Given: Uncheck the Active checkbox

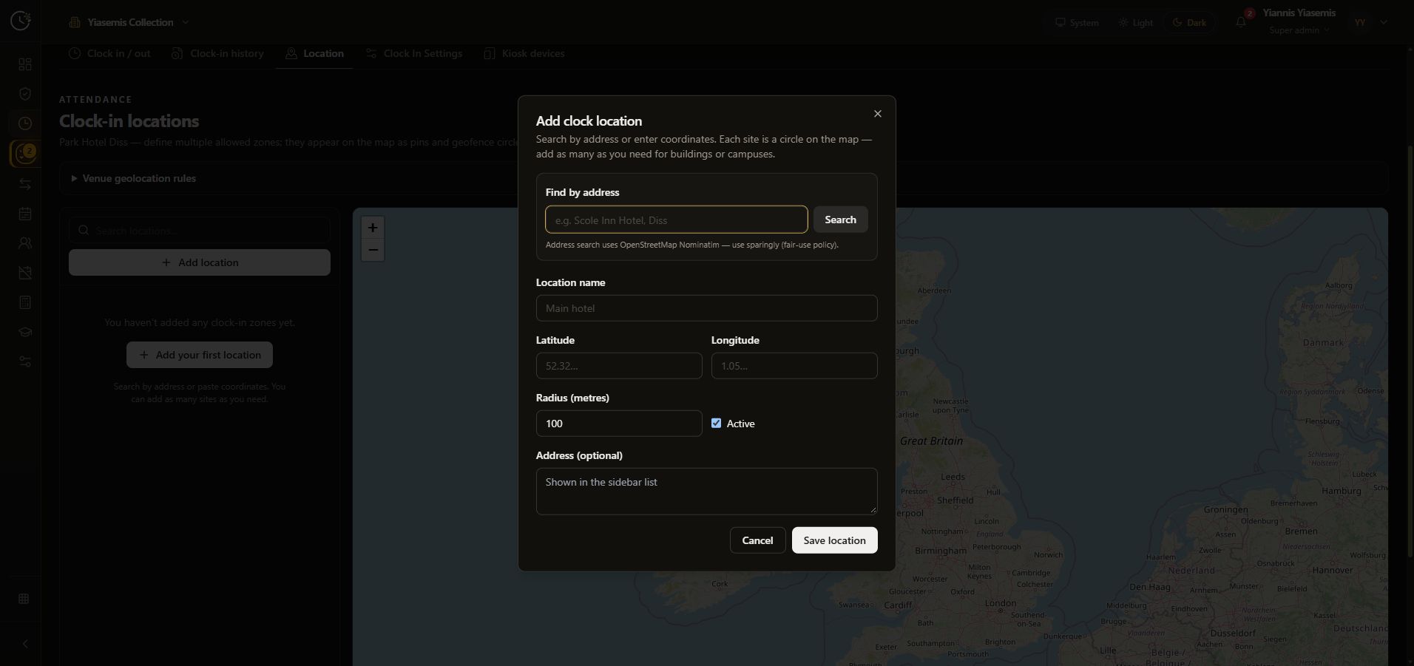Looking at the screenshot, I should click(716, 424).
